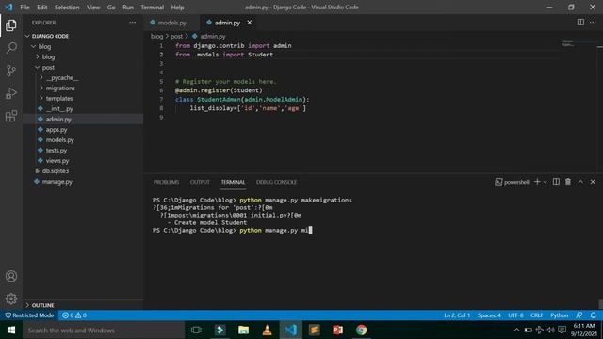Open the Run and Debug view
603x339 pixels.
click(11, 93)
